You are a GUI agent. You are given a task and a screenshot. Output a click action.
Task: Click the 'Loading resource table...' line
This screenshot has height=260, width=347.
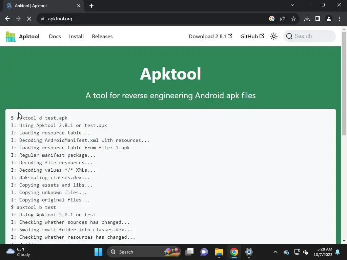point(50,133)
